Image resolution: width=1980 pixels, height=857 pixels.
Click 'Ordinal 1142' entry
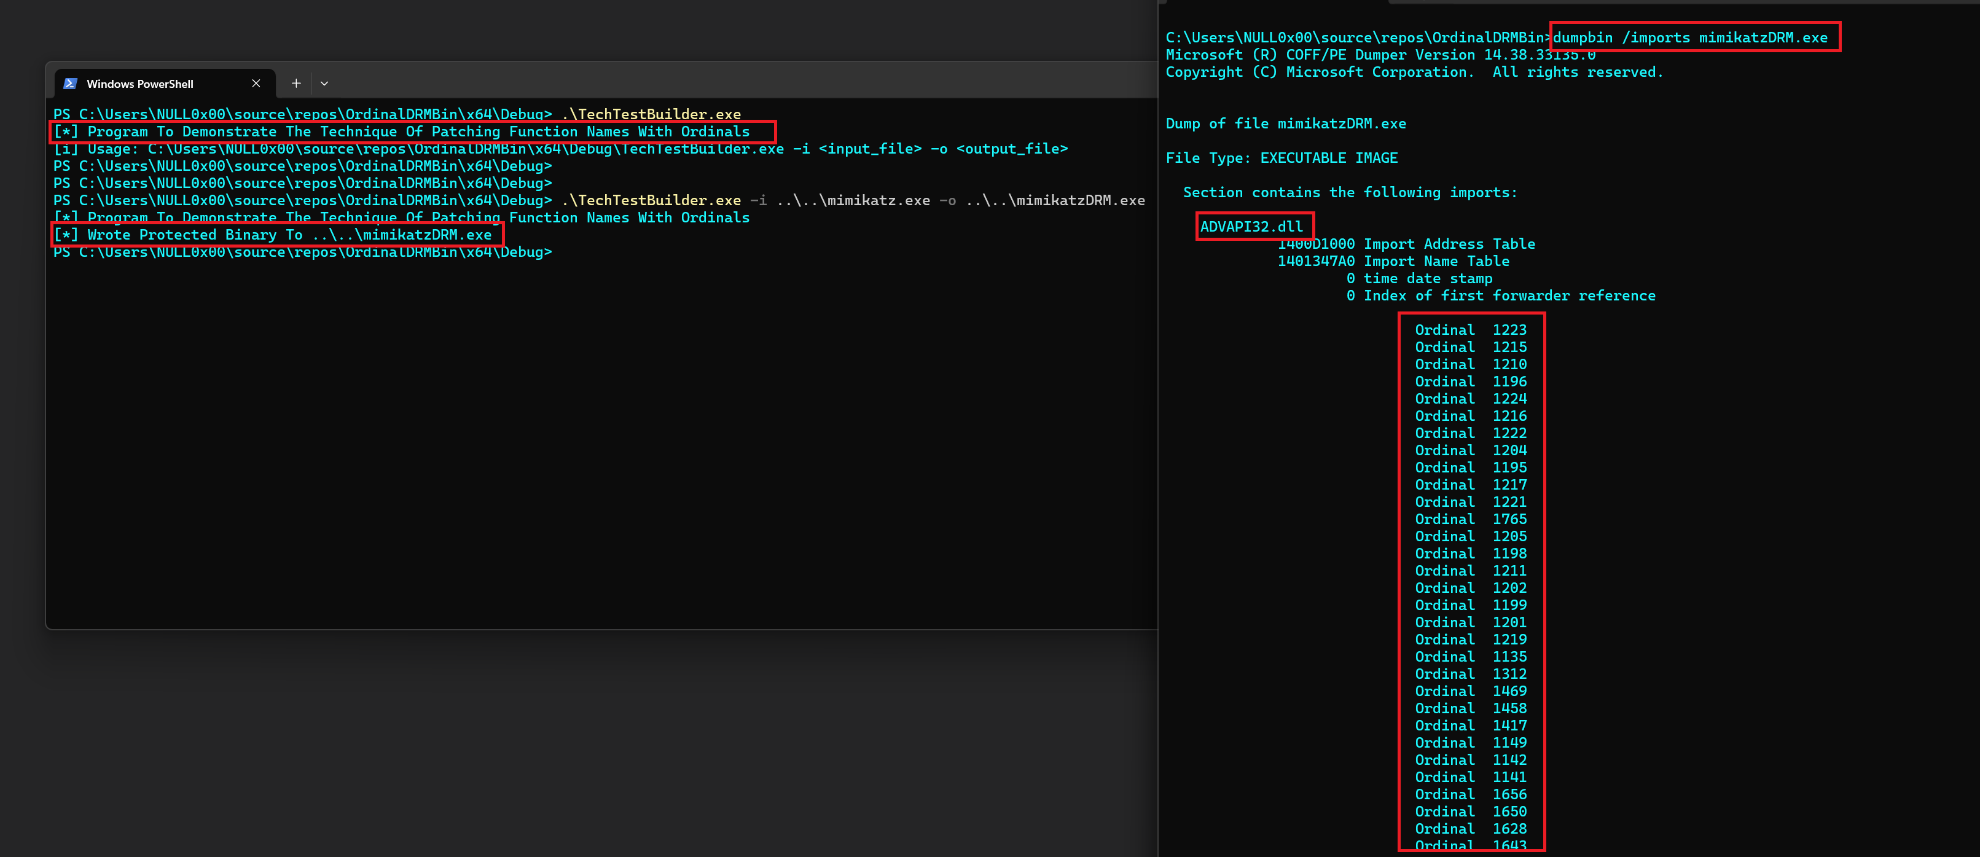click(1471, 760)
